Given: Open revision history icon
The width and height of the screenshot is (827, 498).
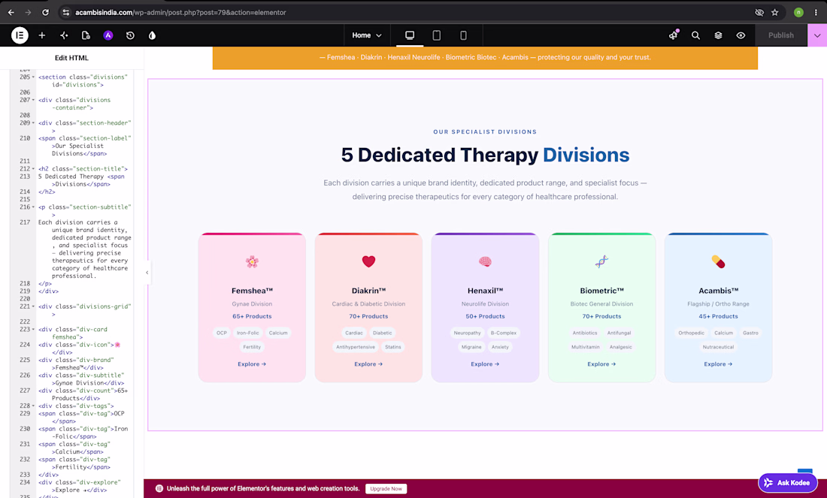Looking at the screenshot, I should coord(130,35).
